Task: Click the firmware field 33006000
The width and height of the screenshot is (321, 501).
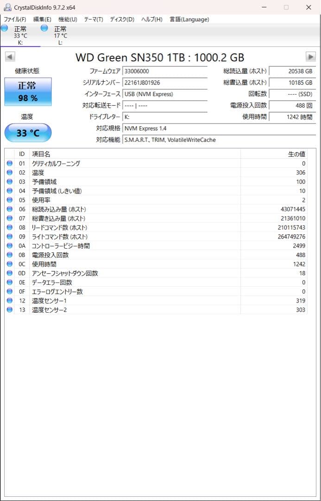Action: [x=165, y=71]
